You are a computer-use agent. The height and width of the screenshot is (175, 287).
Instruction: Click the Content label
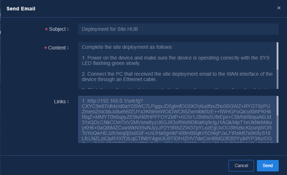[58, 48]
